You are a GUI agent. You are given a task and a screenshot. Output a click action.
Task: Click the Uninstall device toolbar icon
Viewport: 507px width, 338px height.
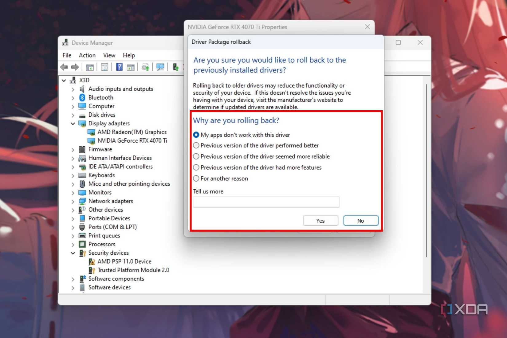(175, 67)
